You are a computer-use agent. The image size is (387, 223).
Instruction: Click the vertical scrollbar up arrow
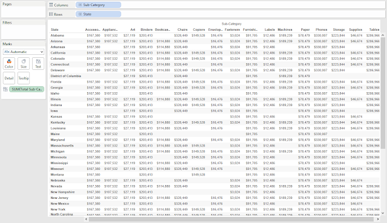pyautogui.click(x=383, y=36)
